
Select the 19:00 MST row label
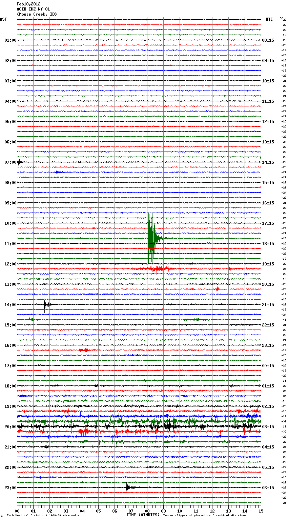click(x=10, y=406)
